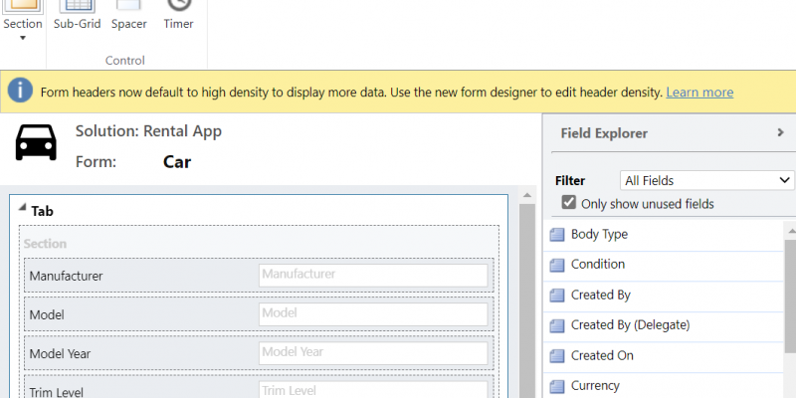The width and height of the screenshot is (796, 398).
Task: Click the Condition field icon
Action: [557, 265]
